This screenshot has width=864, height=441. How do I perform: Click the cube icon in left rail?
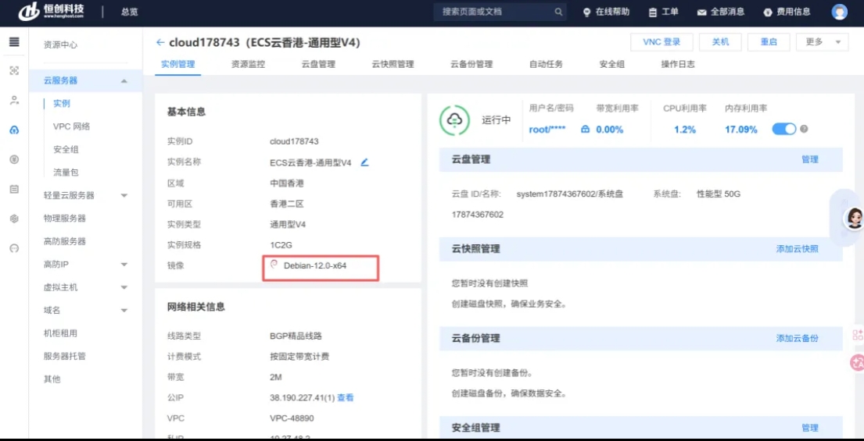[14, 219]
